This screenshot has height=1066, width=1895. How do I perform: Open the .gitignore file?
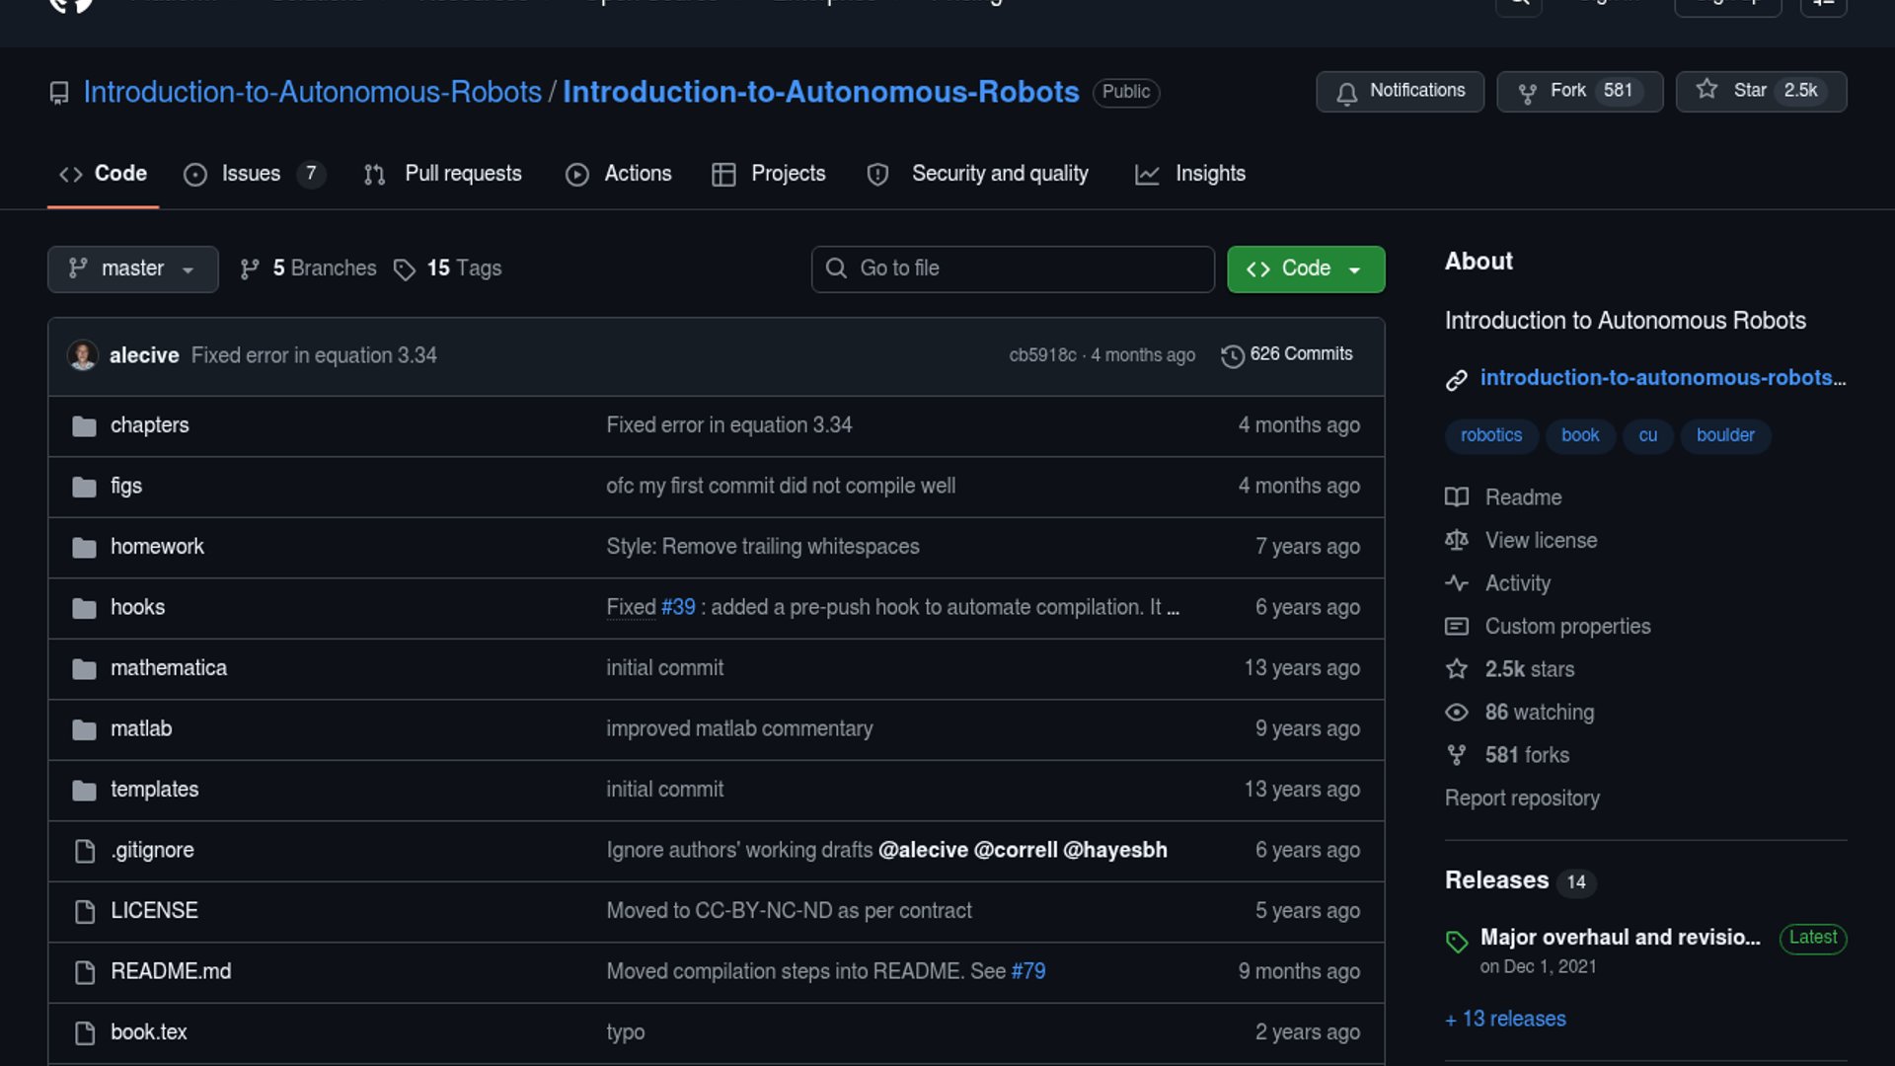pos(152,851)
